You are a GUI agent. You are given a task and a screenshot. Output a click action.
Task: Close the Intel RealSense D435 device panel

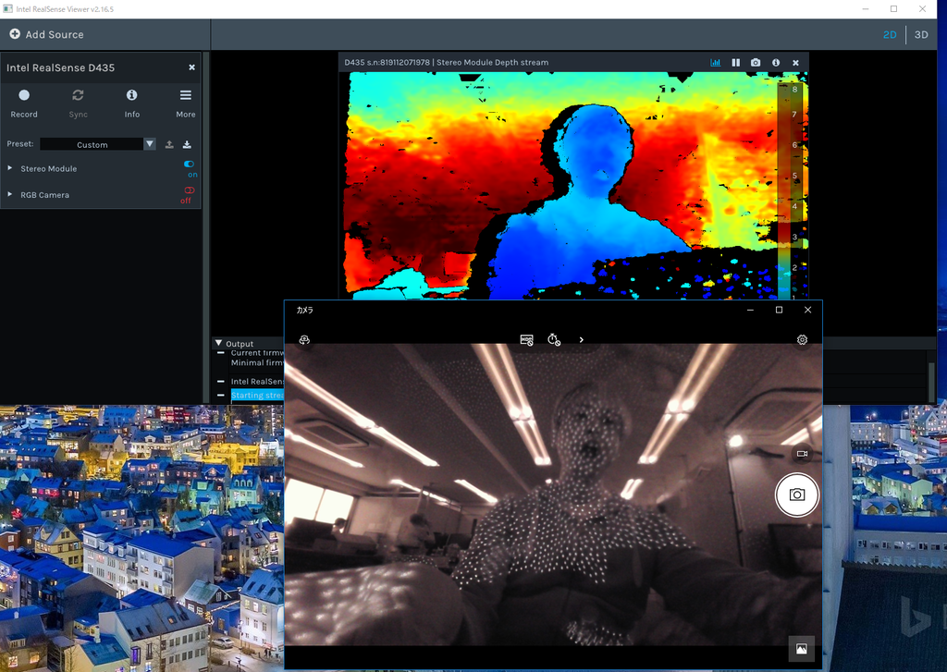click(191, 67)
